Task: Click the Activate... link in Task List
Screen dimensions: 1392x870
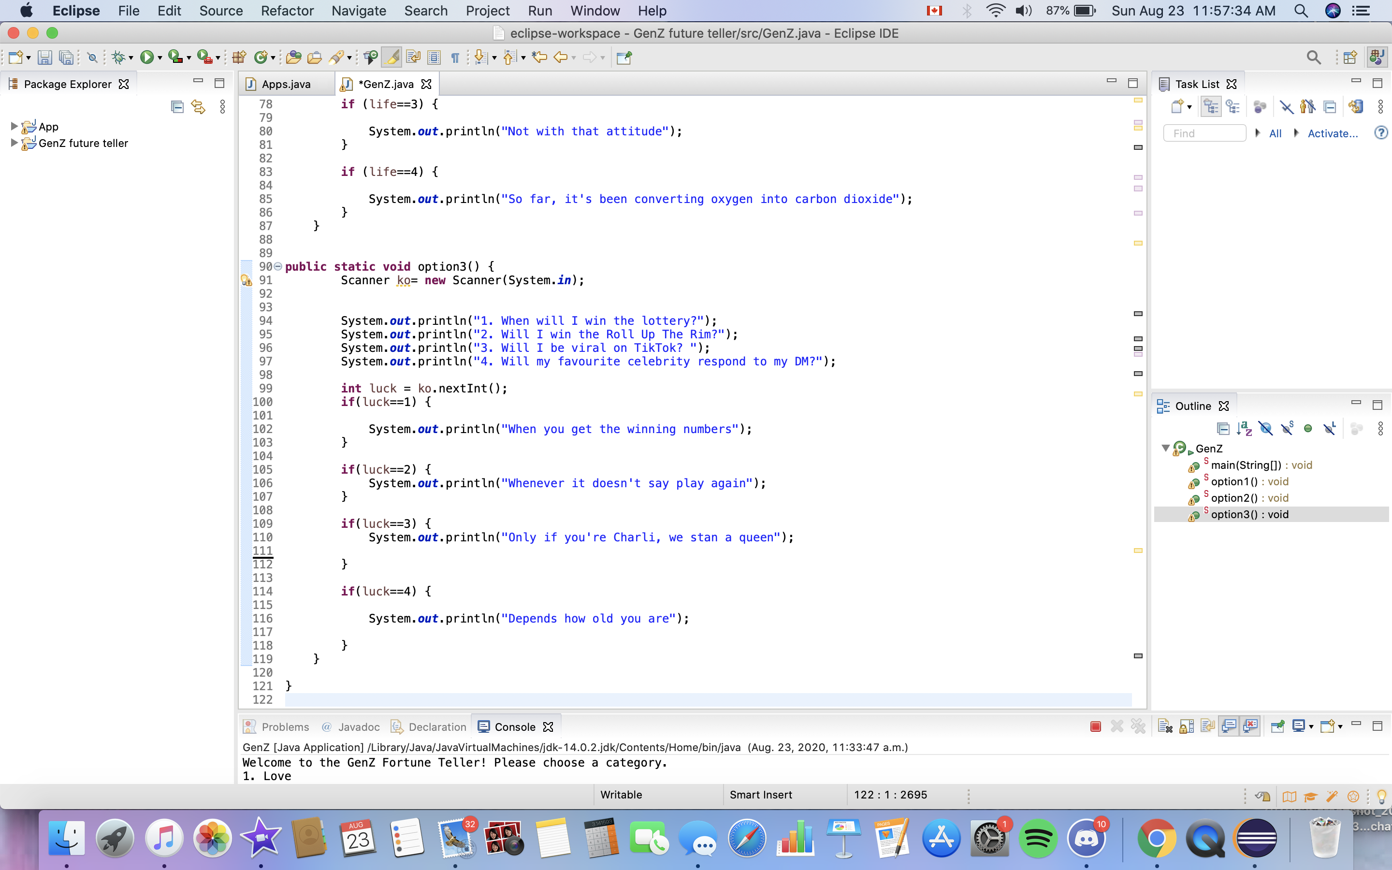Action: point(1332,133)
